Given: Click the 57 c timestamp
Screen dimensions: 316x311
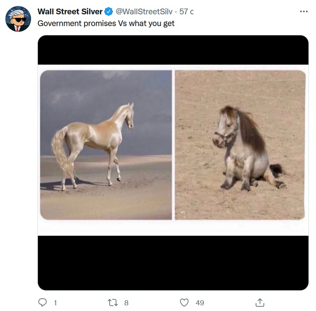Looking at the screenshot, I should click(x=186, y=11).
